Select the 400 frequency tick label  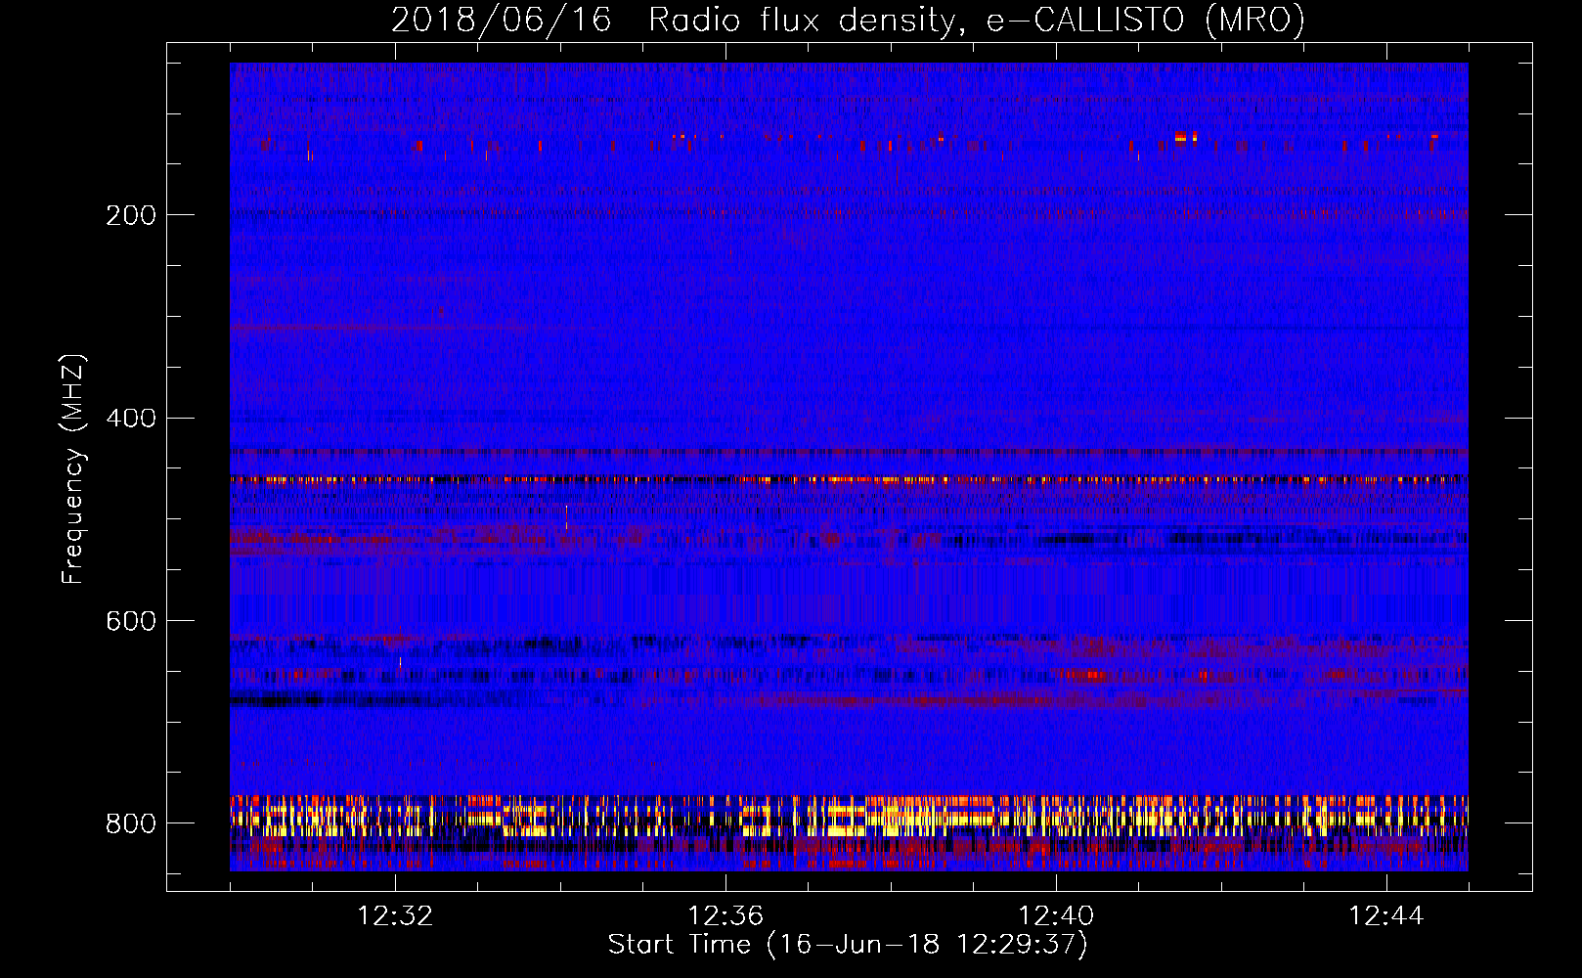point(131,419)
